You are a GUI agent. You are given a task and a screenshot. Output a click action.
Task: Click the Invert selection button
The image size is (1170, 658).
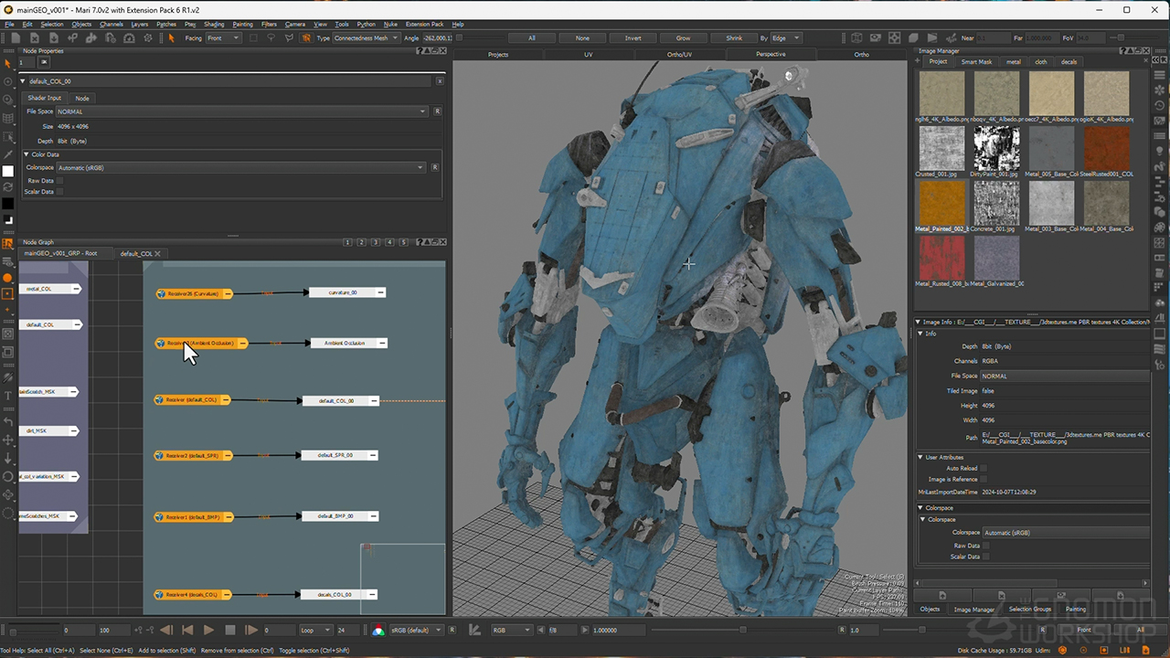coord(633,38)
